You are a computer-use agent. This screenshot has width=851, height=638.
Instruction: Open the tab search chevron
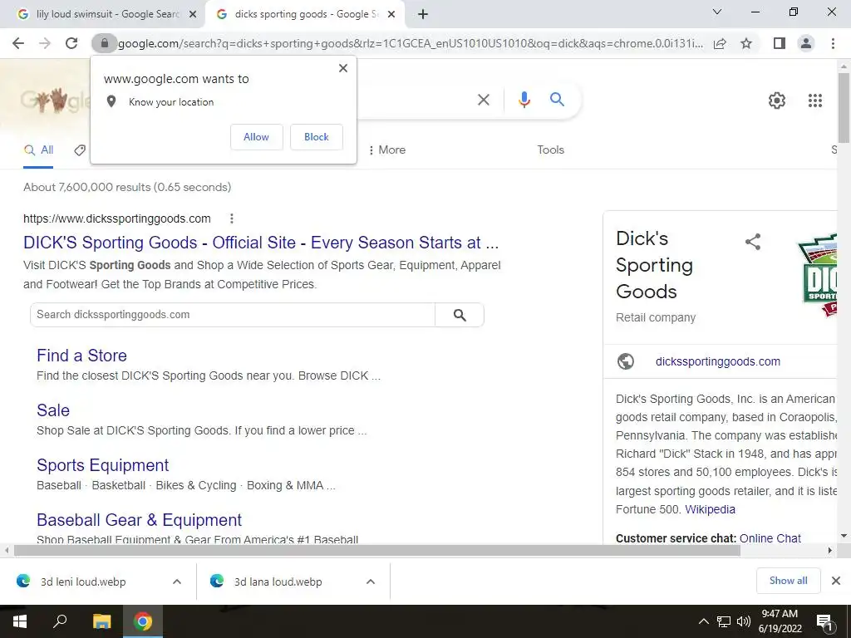(717, 12)
